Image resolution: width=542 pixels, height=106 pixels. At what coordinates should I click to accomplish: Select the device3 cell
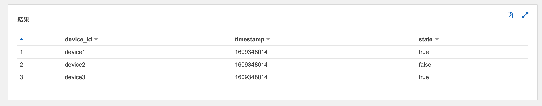coord(75,77)
